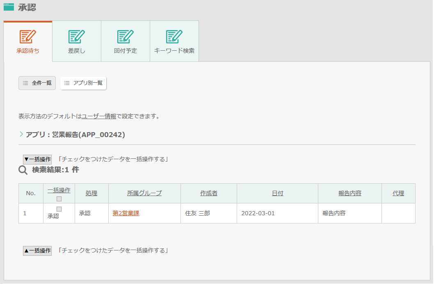Click the 2022-03-01 date cell
434x284 pixels.
277,213
